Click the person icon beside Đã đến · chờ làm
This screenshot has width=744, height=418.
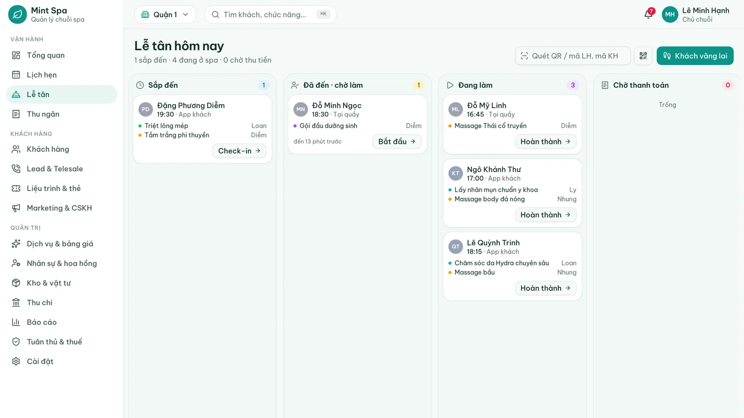[x=295, y=85]
